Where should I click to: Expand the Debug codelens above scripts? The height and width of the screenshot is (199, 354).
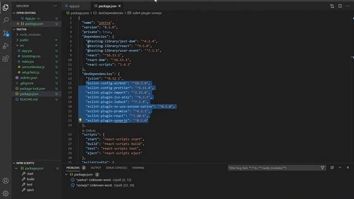pos(89,130)
